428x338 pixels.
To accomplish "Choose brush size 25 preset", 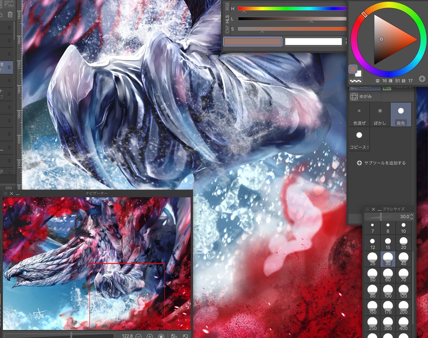I will pos(372,260).
